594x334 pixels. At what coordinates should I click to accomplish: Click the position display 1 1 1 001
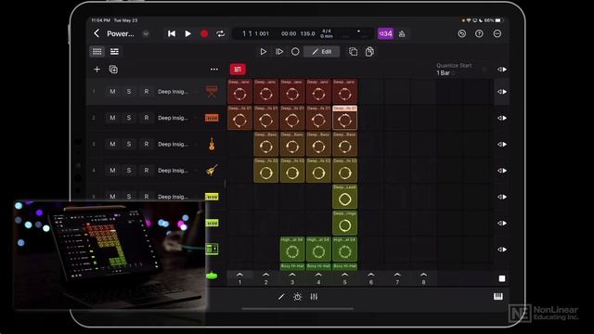(x=256, y=33)
